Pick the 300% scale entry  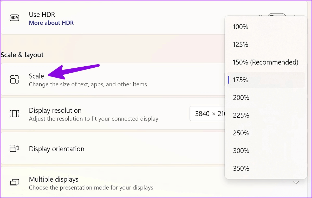(x=241, y=151)
